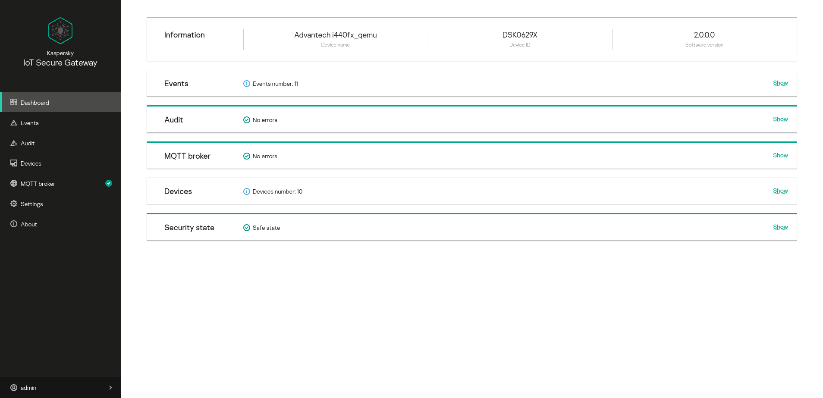Image resolution: width=823 pixels, height=398 pixels.
Task: Click the Audit icon in sidebar
Action: (x=14, y=143)
